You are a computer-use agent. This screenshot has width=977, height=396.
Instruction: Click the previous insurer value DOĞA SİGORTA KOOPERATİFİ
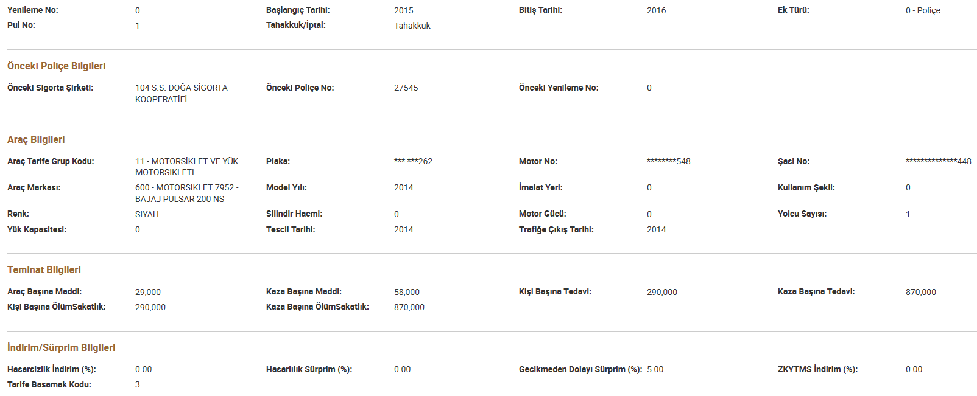pos(181,93)
